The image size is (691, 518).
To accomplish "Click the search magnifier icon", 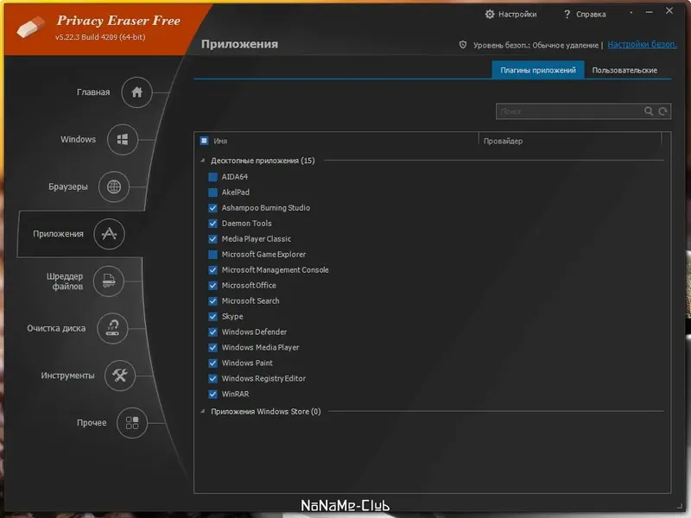I will click(649, 111).
